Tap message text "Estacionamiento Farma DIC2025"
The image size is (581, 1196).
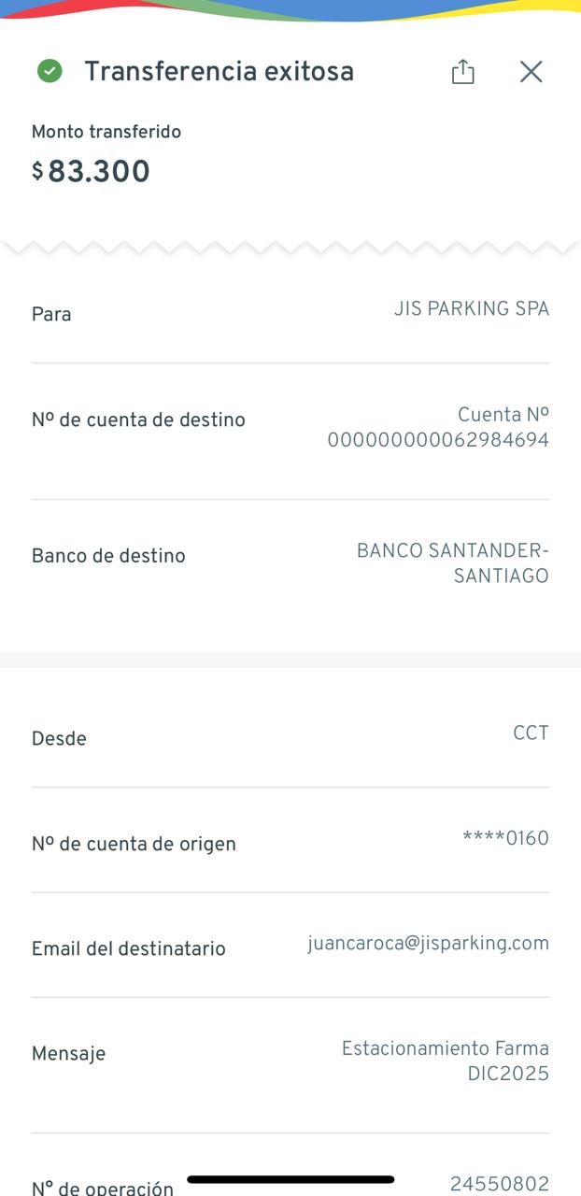(446, 1061)
